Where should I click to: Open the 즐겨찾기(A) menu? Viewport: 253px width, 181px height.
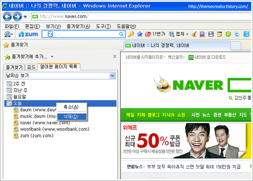pos(79,26)
